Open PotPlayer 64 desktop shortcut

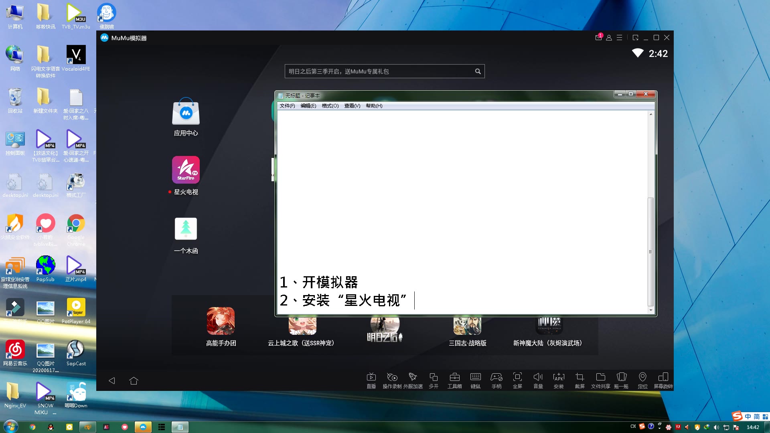pyautogui.click(x=76, y=311)
